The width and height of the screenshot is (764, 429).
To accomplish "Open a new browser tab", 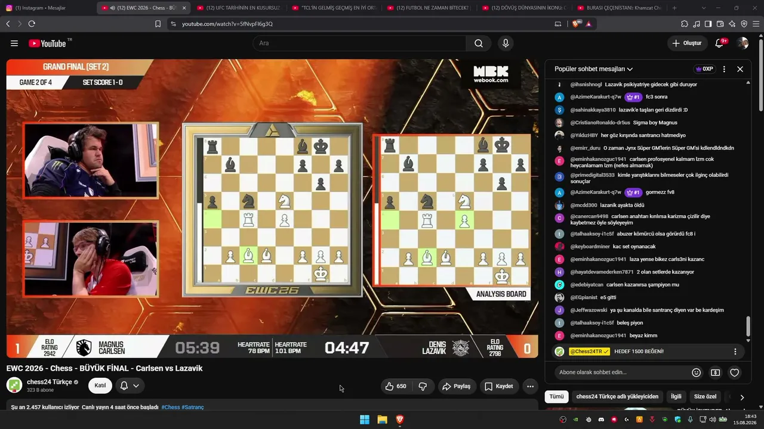I will (674, 8).
